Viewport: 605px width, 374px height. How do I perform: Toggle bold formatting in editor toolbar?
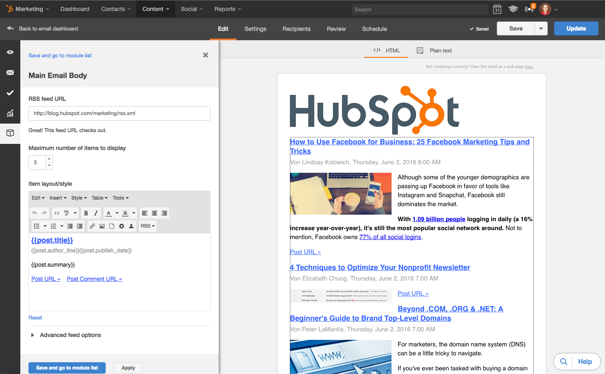coord(86,213)
